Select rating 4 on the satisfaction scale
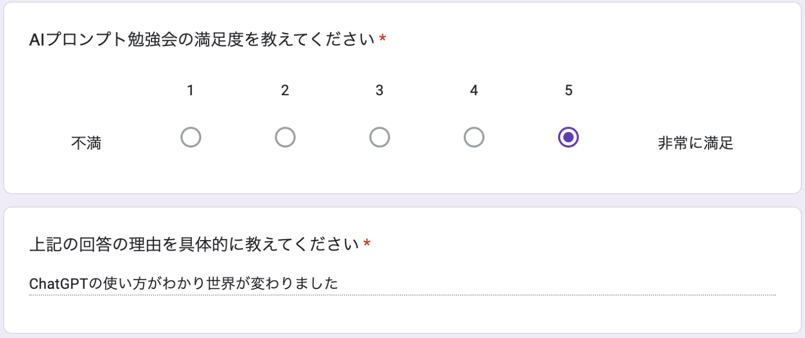 [x=473, y=137]
